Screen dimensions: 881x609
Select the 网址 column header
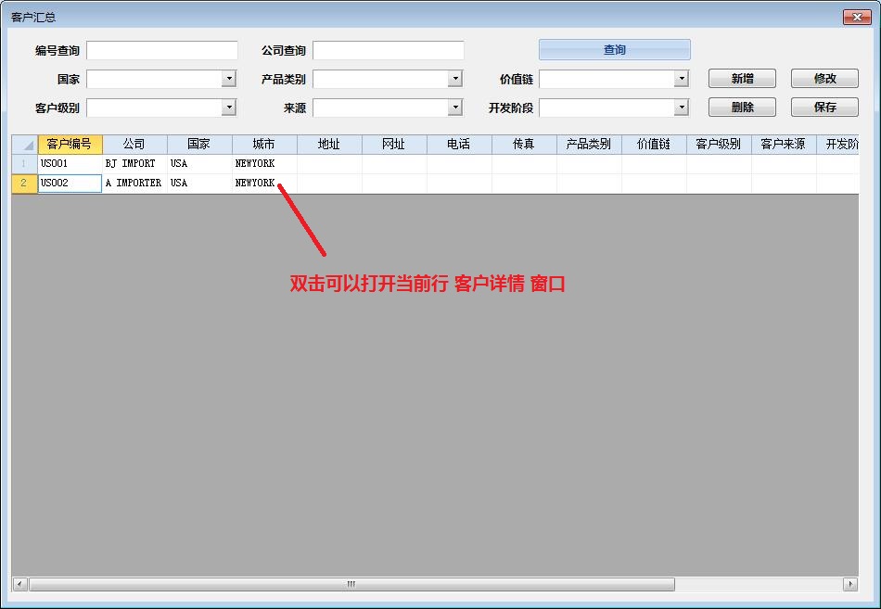(394, 145)
